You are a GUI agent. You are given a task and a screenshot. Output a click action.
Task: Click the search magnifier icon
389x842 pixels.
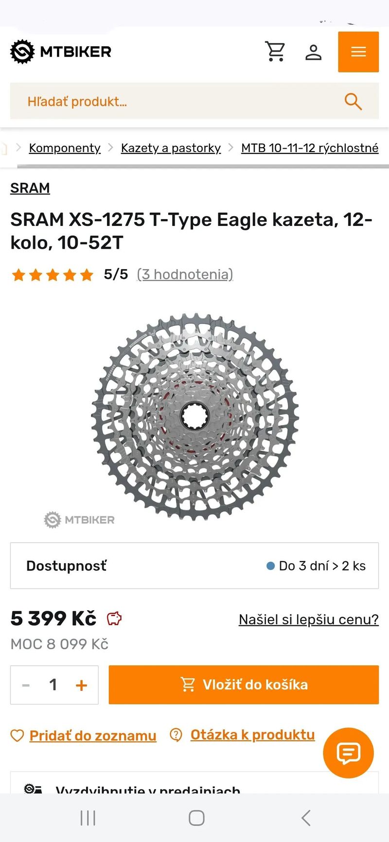[x=354, y=102]
